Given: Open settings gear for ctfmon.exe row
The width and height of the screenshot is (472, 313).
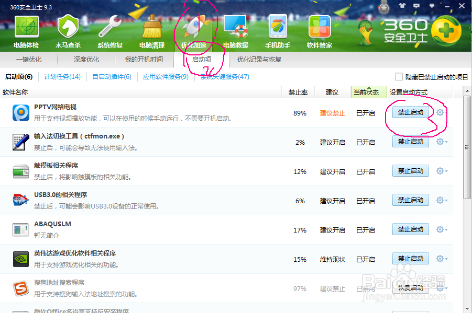Looking at the screenshot, I should (x=442, y=142).
